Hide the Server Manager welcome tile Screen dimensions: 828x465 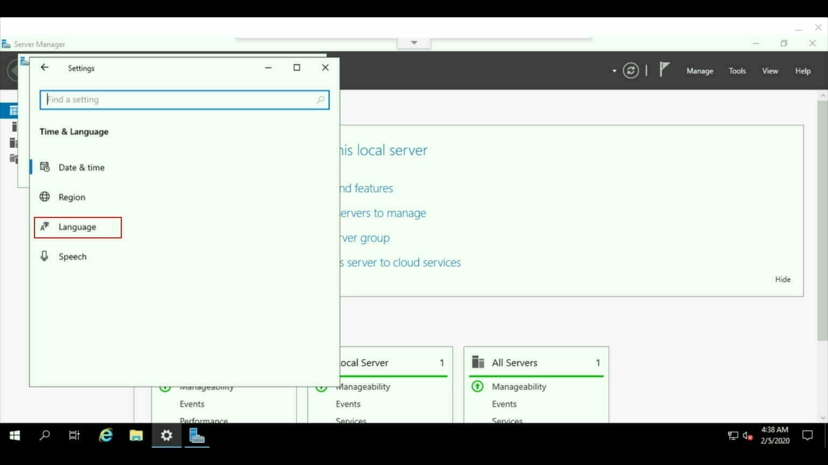(x=783, y=279)
